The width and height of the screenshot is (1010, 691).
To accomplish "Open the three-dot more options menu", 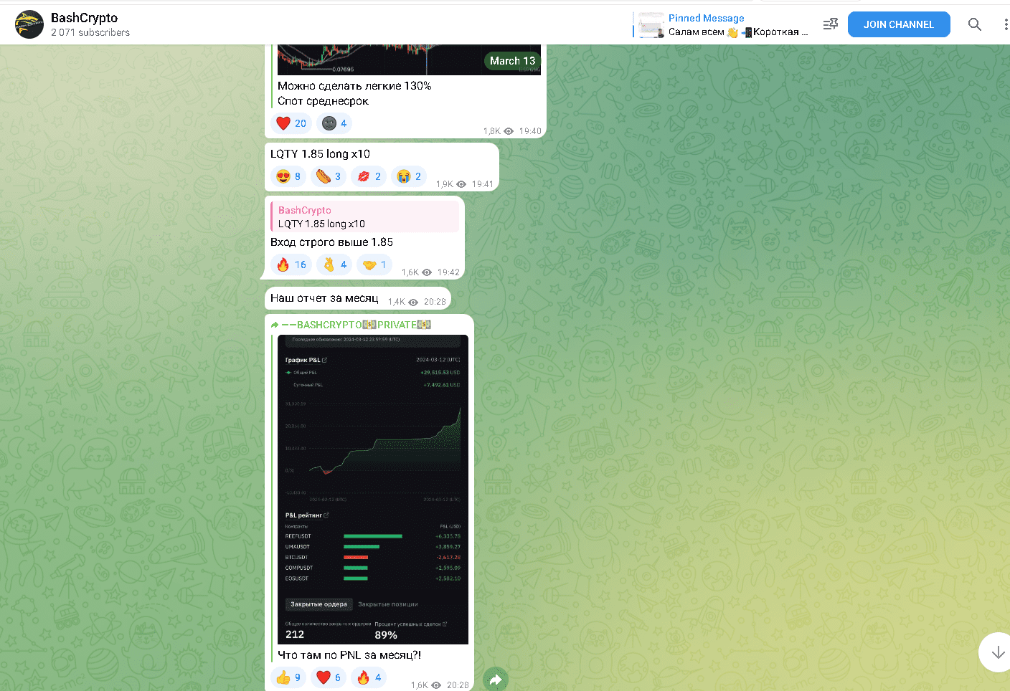I will pos(1006,24).
